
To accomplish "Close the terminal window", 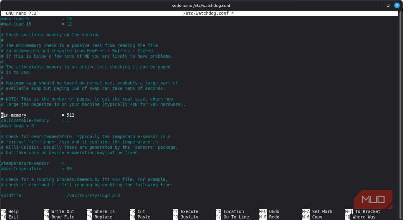I will coord(397,5).
